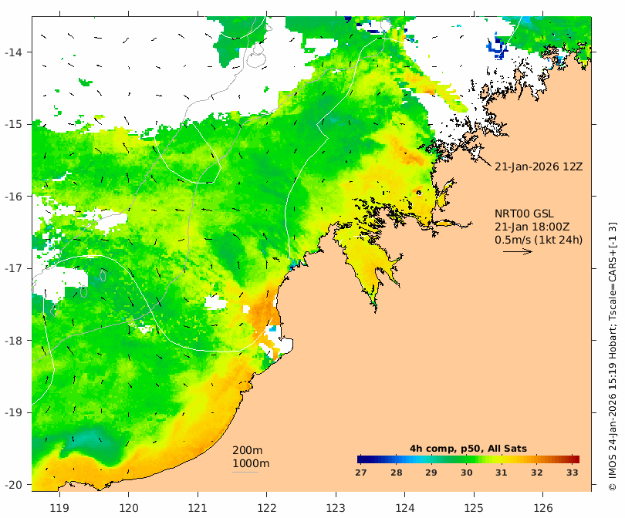Click the colorbar tick label 28
Viewport: 625px width, 518px height.
pyautogui.click(x=396, y=473)
